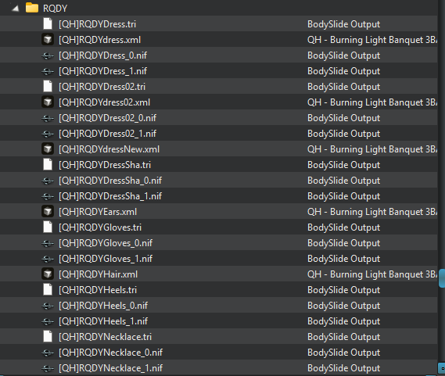This screenshot has height=376, width=445.
Task: Click the vertical scrollbar thumb
Action: [442, 278]
